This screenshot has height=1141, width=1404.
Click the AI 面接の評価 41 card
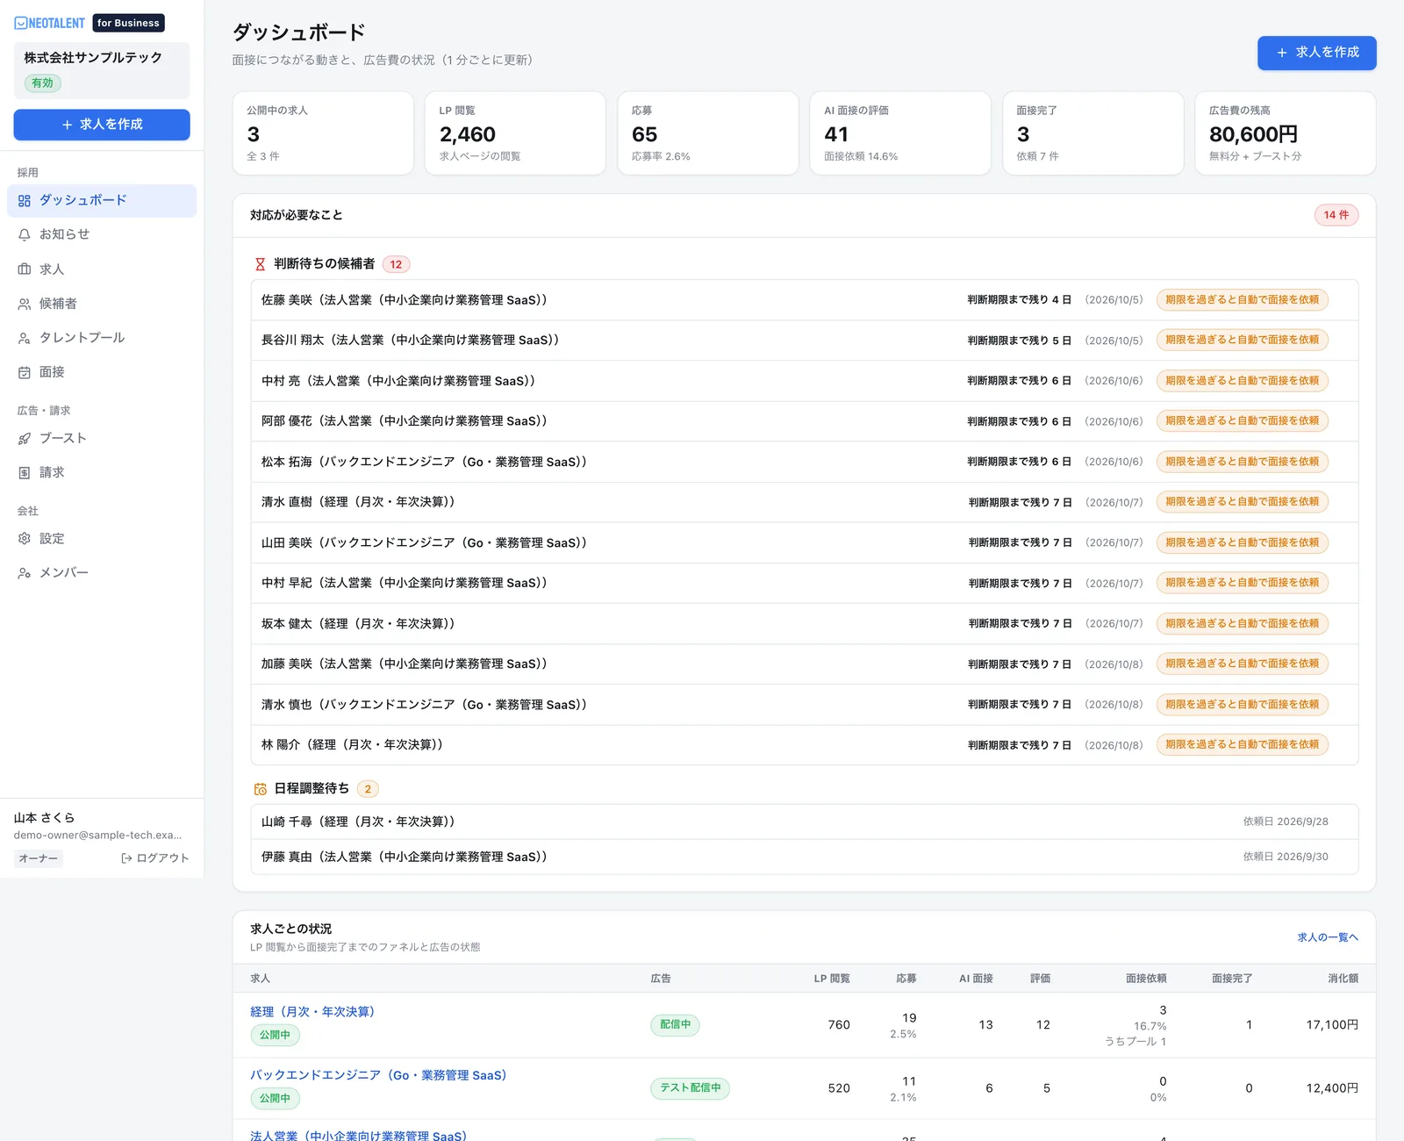pyautogui.click(x=900, y=133)
